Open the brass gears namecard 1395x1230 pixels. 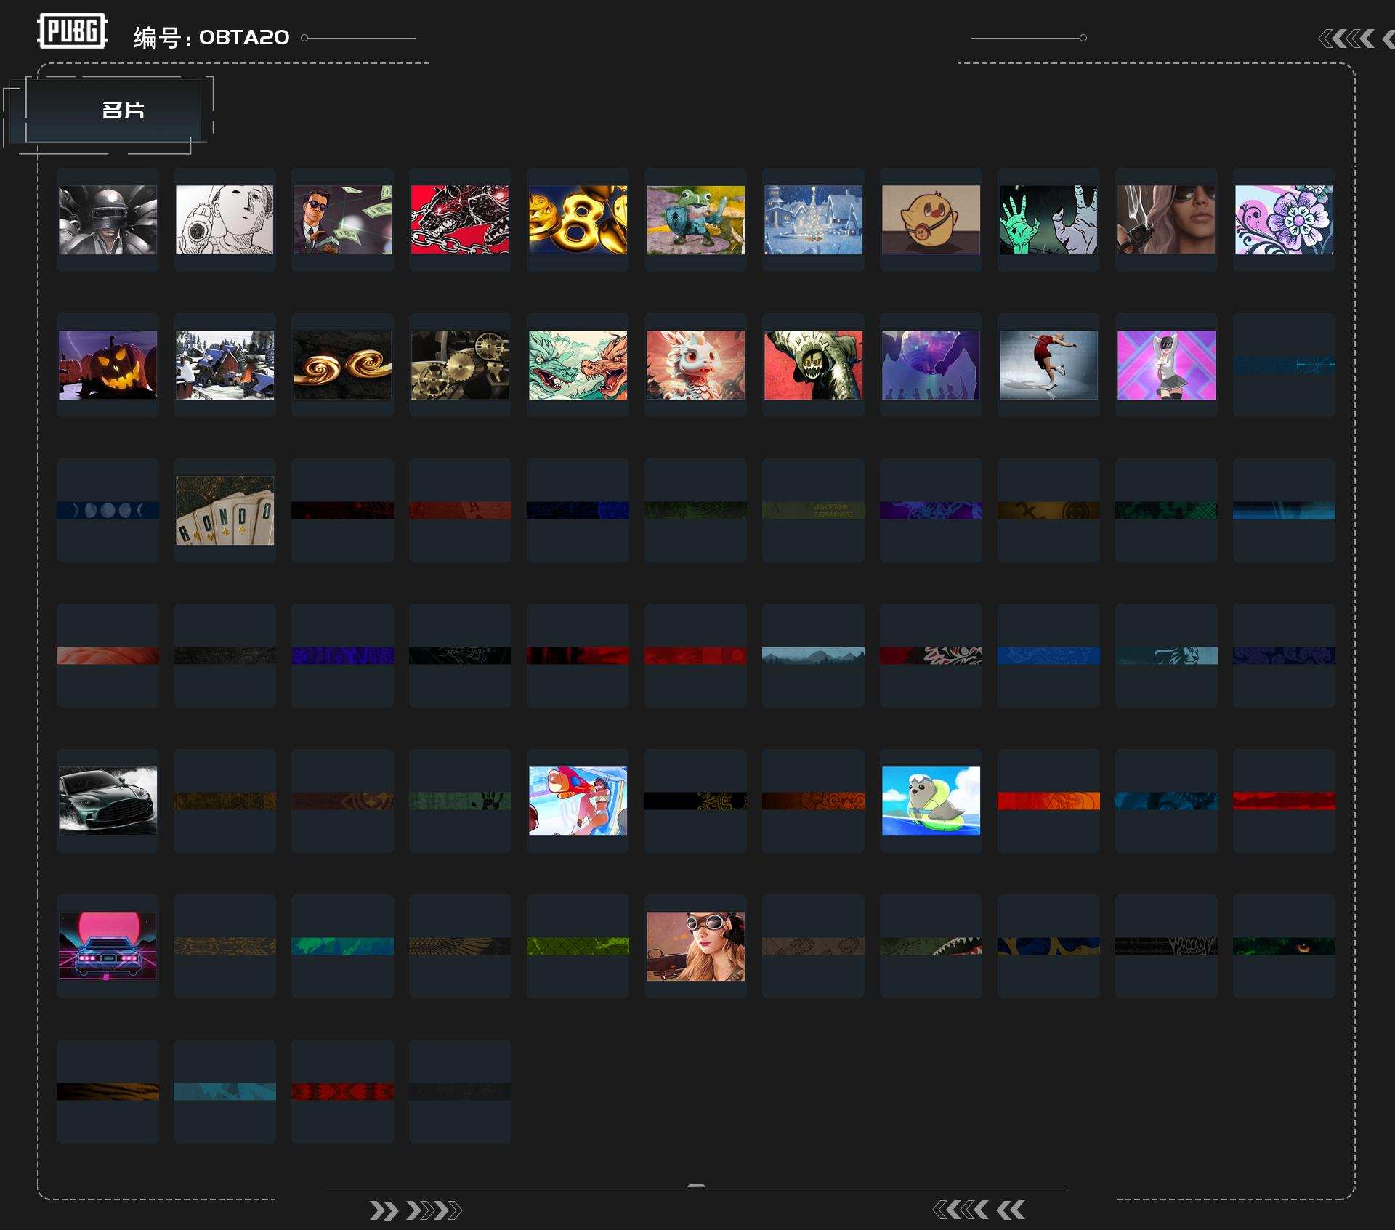460,365
